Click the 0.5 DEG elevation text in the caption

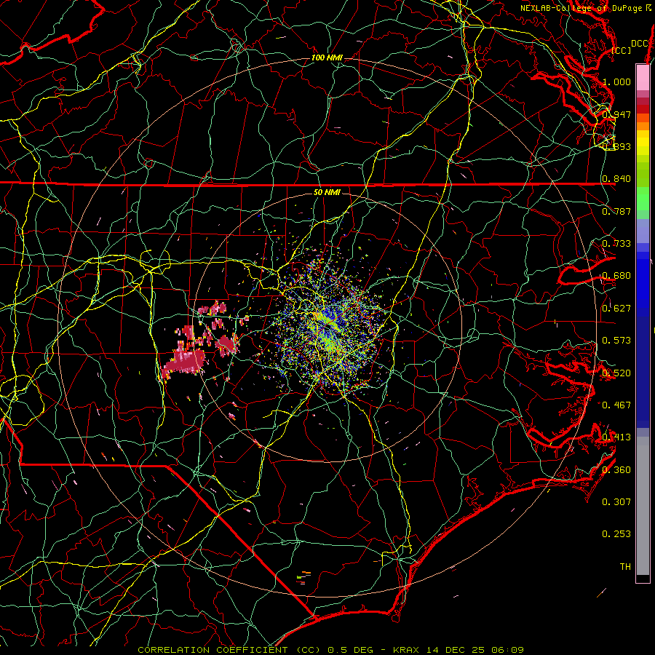(x=350, y=650)
